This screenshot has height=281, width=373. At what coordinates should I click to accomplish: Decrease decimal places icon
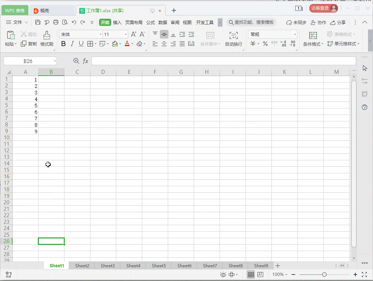[292, 44]
